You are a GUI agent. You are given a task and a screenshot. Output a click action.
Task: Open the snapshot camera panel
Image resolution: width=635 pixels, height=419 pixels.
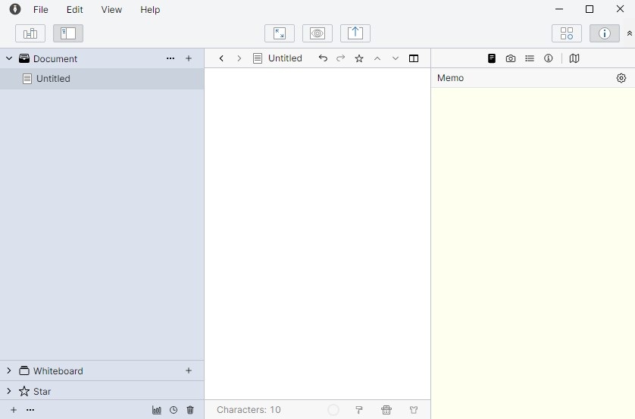coord(511,58)
